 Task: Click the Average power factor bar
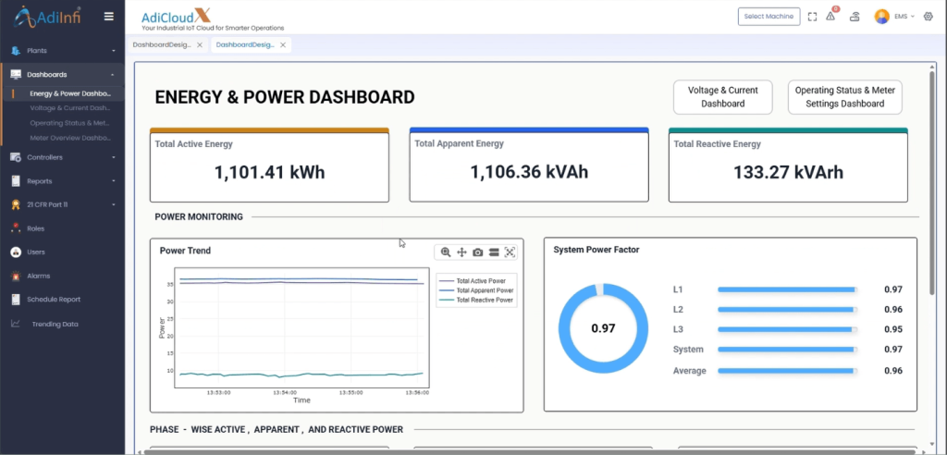788,371
